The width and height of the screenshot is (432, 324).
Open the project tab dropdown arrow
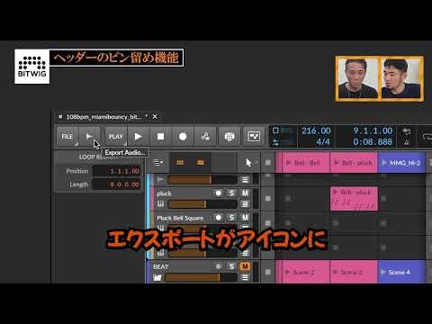click(147, 116)
